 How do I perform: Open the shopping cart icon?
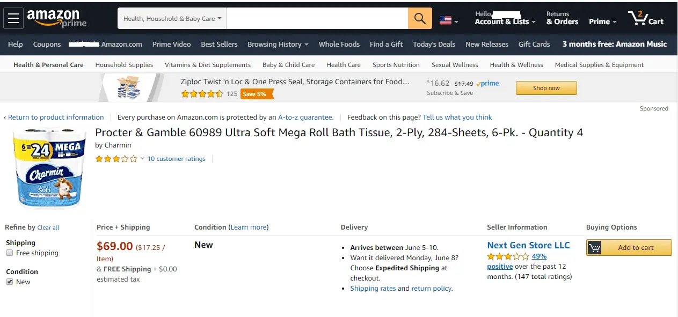tap(646, 19)
